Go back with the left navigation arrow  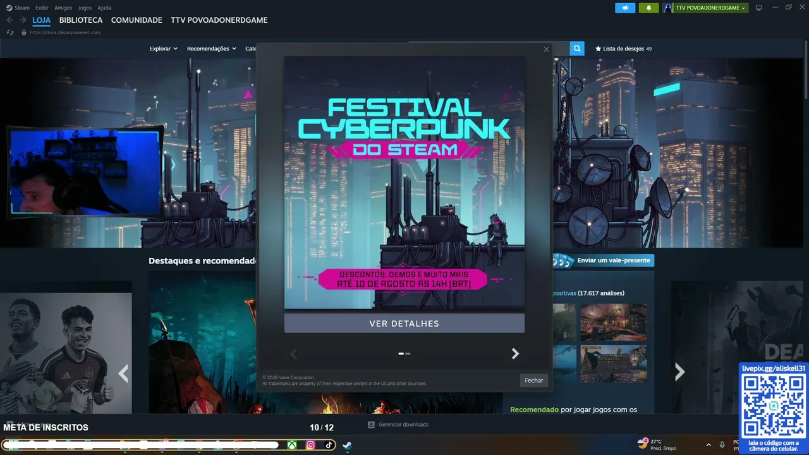9,20
